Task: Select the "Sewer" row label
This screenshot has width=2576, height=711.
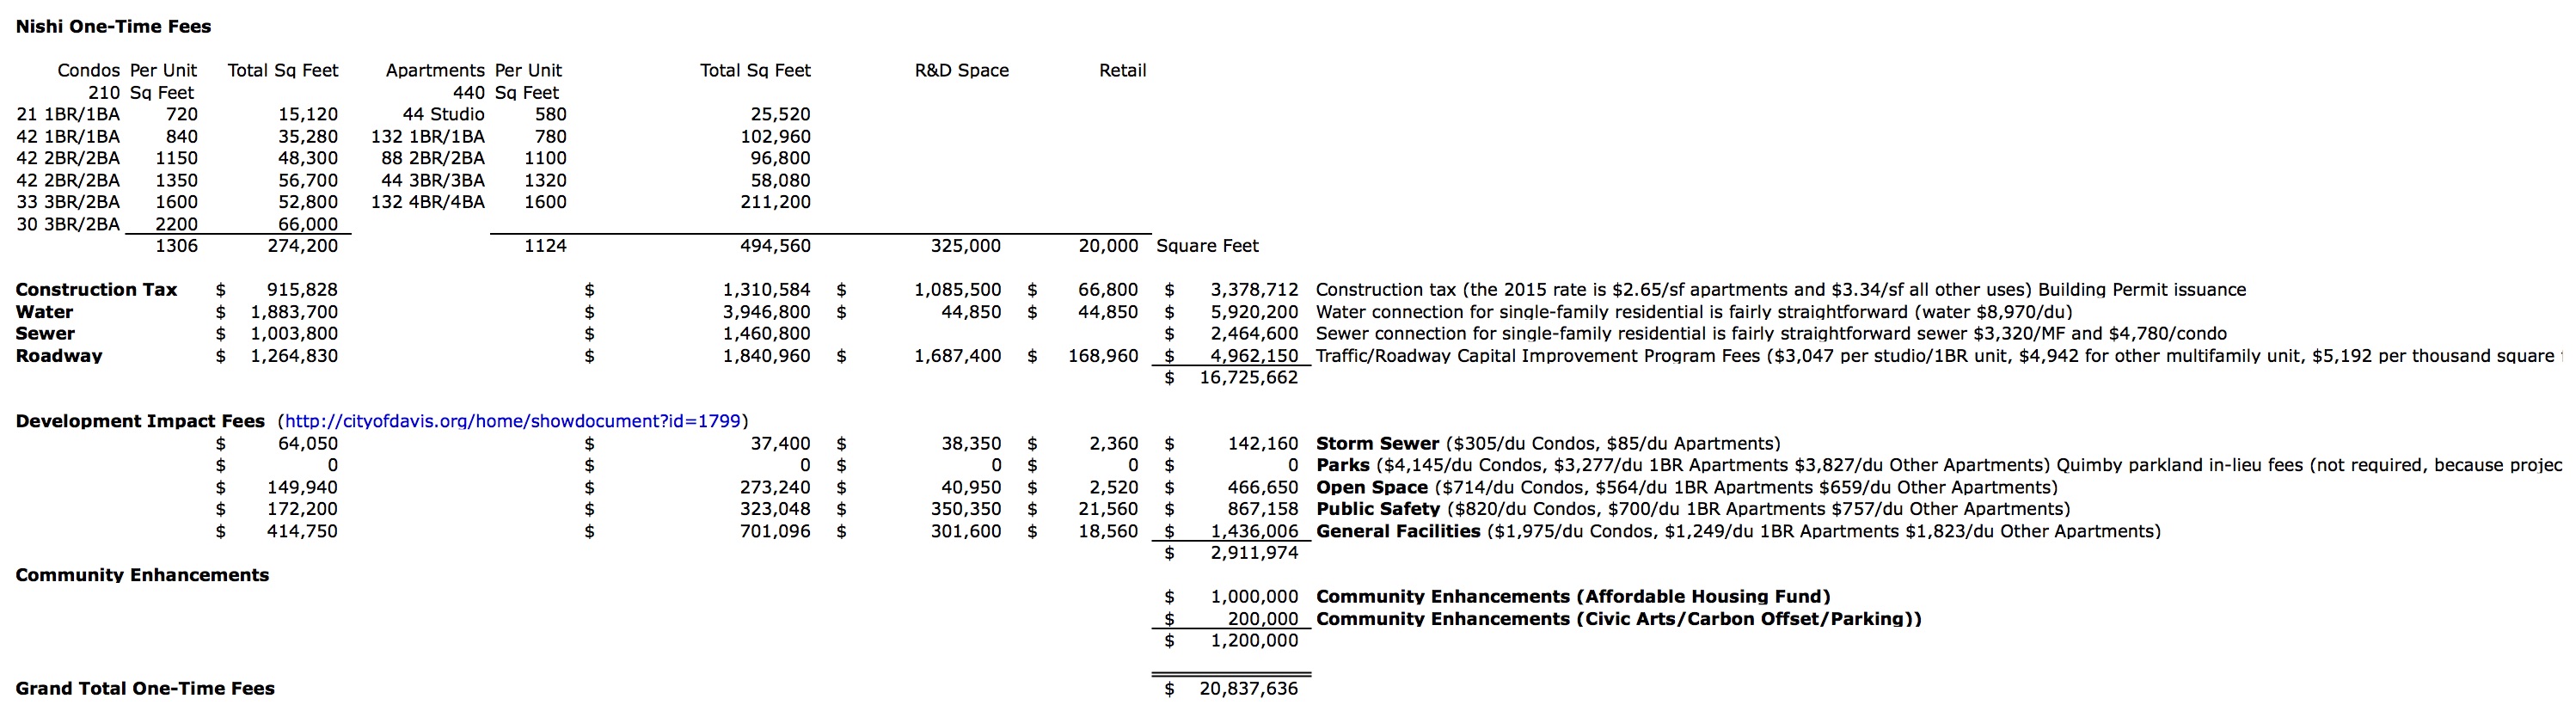Action: click(45, 334)
